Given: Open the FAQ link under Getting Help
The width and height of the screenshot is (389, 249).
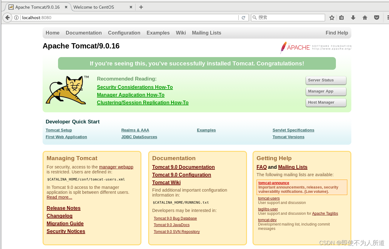Looking at the screenshot, I should pyautogui.click(x=261, y=167).
